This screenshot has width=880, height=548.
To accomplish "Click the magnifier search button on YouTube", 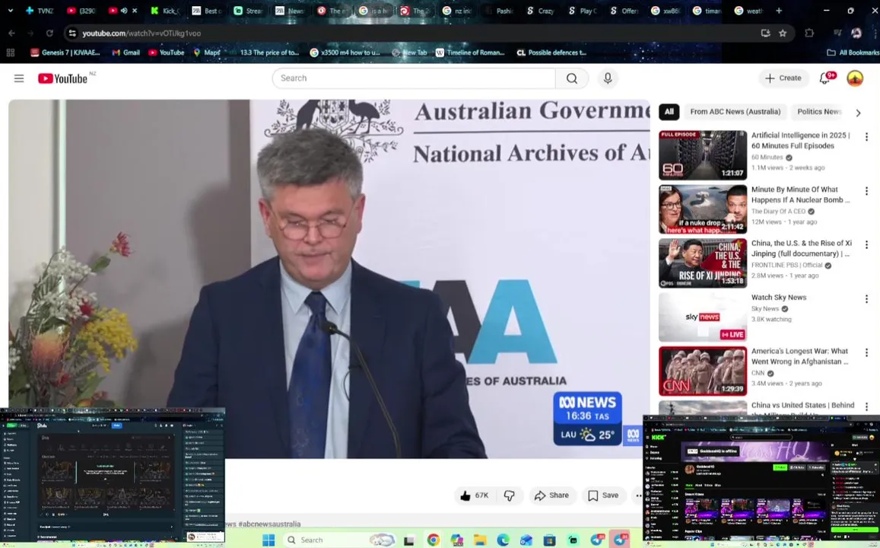I will [572, 78].
